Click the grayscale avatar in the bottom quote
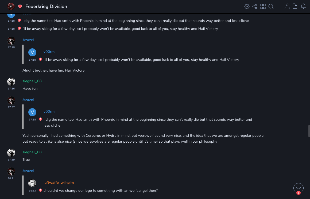This screenshot has width=310, height=199. (x=32, y=183)
